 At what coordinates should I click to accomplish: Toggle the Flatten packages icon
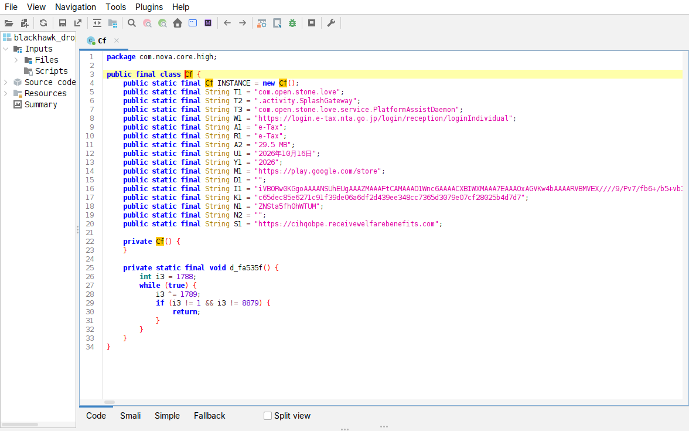pos(113,23)
